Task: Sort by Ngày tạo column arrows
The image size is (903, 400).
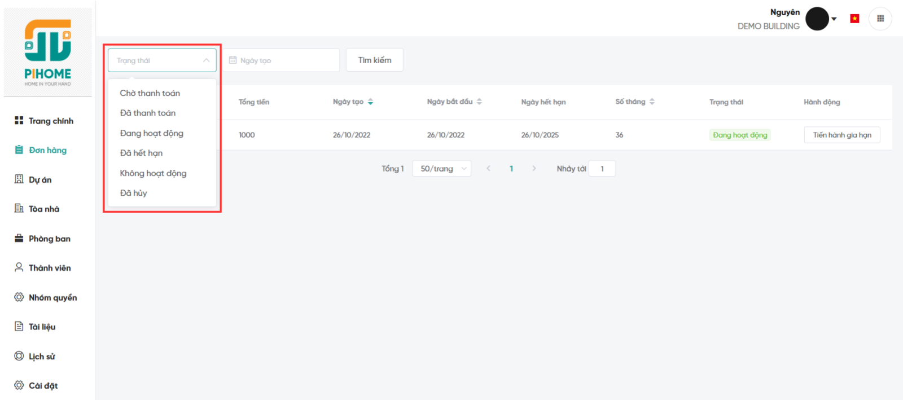Action: click(370, 102)
